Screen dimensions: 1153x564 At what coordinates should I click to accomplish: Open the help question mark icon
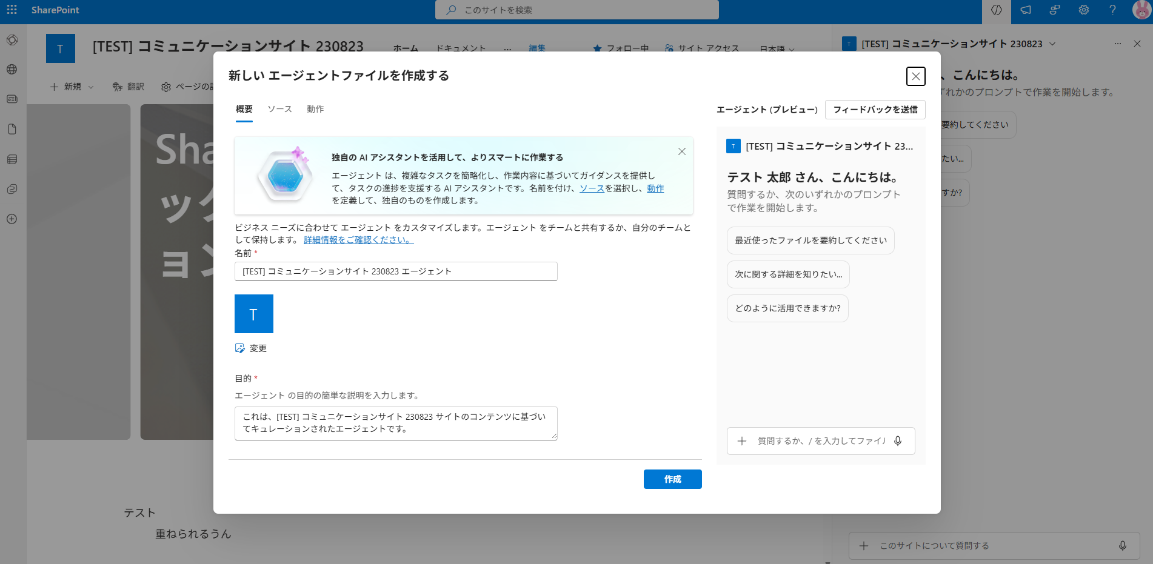click(1112, 10)
